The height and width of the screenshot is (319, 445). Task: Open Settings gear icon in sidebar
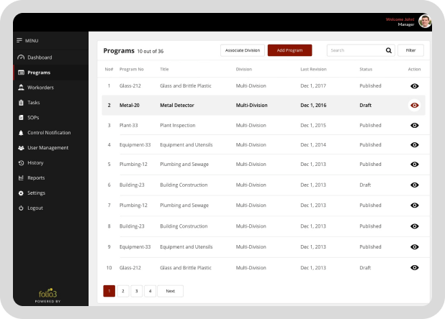coord(21,193)
